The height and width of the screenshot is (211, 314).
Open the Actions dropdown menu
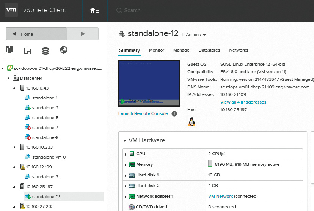point(196,35)
